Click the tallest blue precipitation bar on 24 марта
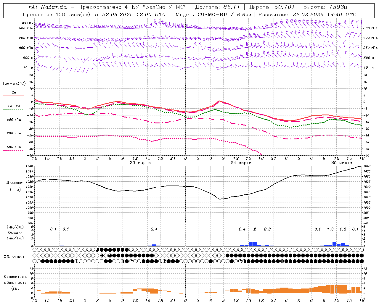Image resolution: width=379 pixels, height=303 pixels. tap(250, 244)
